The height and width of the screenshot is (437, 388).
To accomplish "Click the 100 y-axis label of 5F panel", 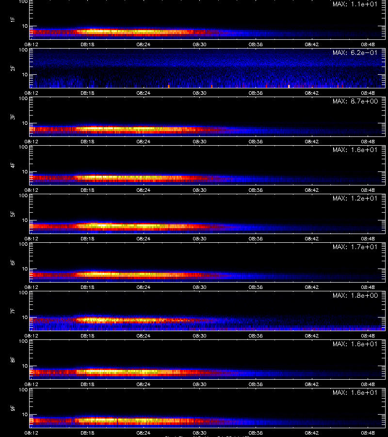I will [x=23, y=196].
